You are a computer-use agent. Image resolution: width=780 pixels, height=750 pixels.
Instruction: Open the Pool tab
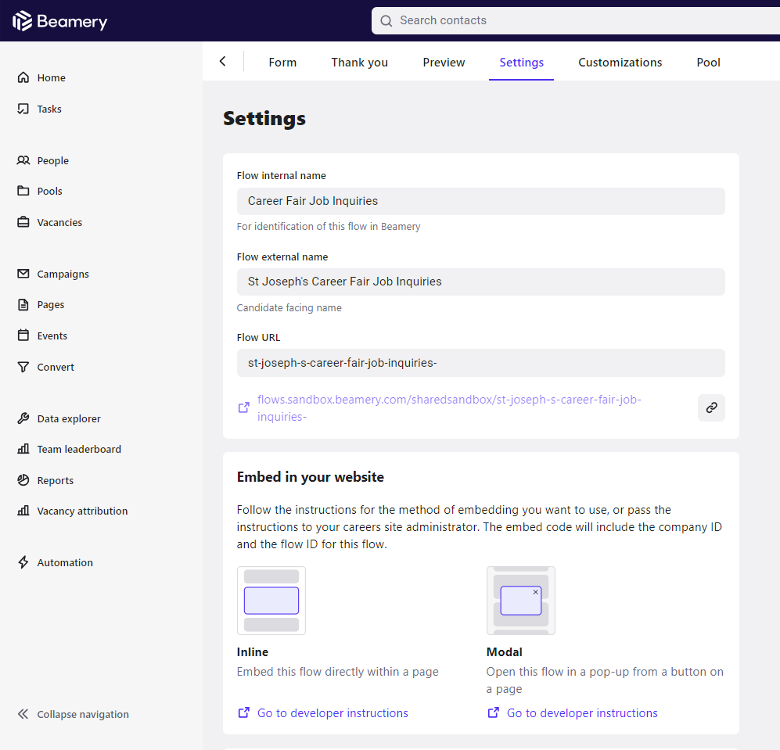(708, 63)
